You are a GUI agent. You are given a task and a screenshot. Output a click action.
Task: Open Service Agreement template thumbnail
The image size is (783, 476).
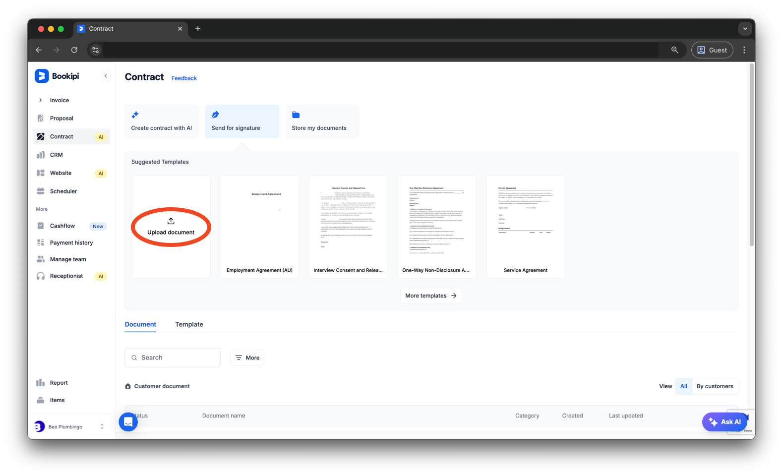click(526, 227)
